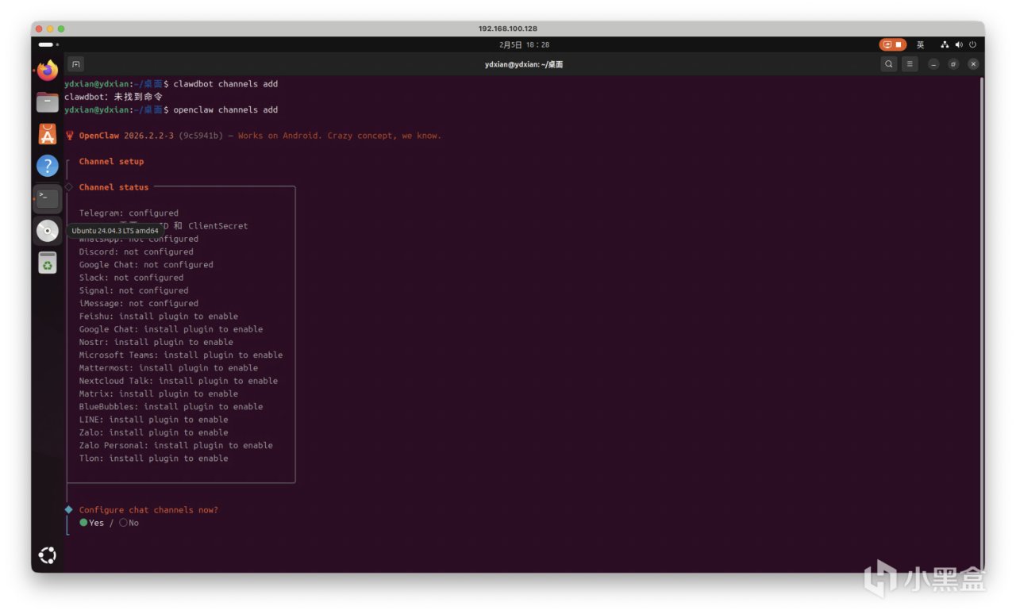1016x614 pixels.
Task: Open the Trash from the dock
Action: point(48,263)
